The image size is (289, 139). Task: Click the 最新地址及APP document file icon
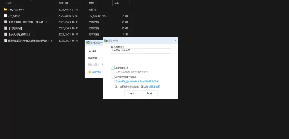pos(5,41)
